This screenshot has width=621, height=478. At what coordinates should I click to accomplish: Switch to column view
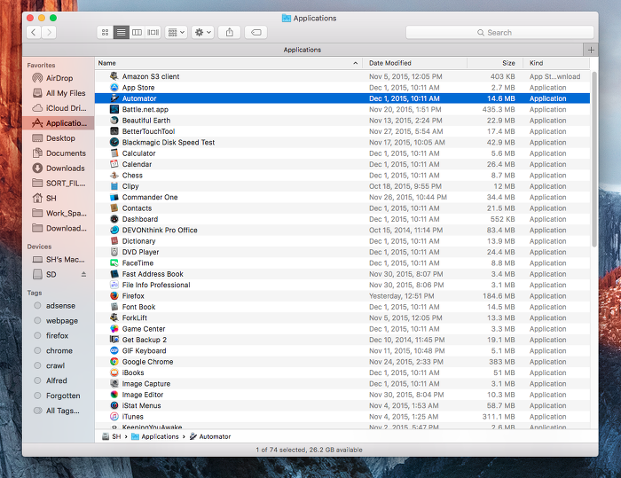point(137,33)
